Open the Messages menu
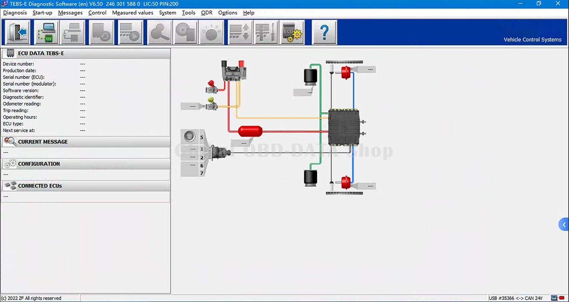 coord(70,13)
